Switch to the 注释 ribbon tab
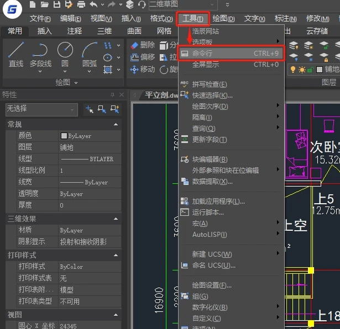Viewport: 340px width, 329px height. [75, 31]
